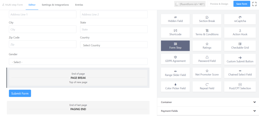Add the GDPR Agreement field
The height and width of the screenshot is (116, 259).
coord(175,59)
